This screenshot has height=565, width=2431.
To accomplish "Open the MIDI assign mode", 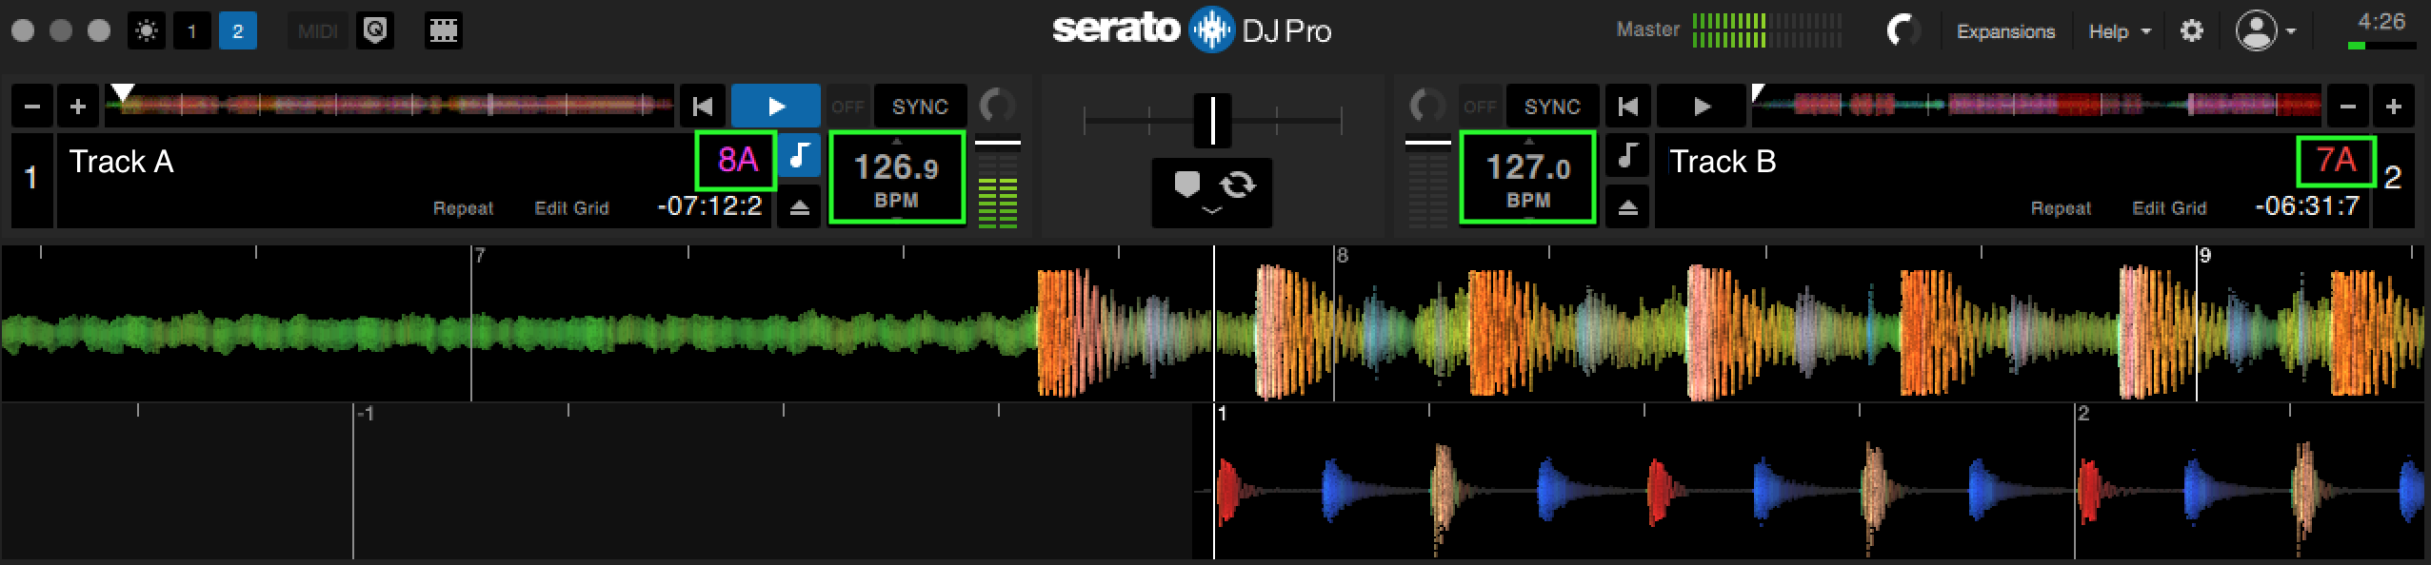I will (x=317, y=31).
